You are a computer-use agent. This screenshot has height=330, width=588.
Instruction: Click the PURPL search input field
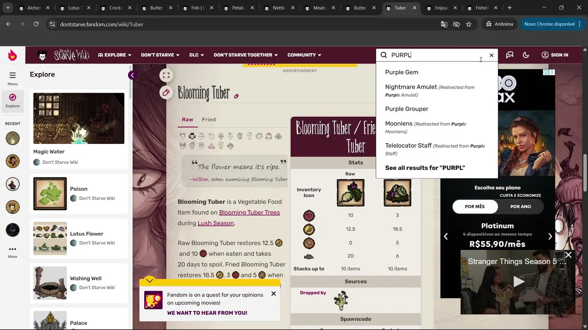coord(436,55)
